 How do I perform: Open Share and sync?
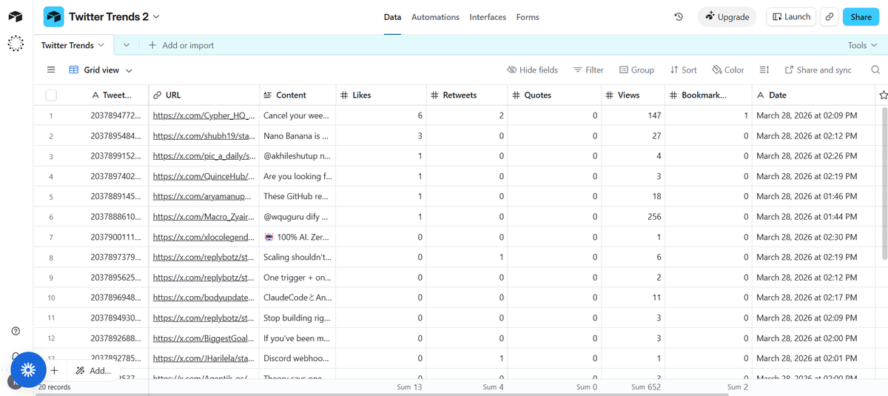(818, 70)
